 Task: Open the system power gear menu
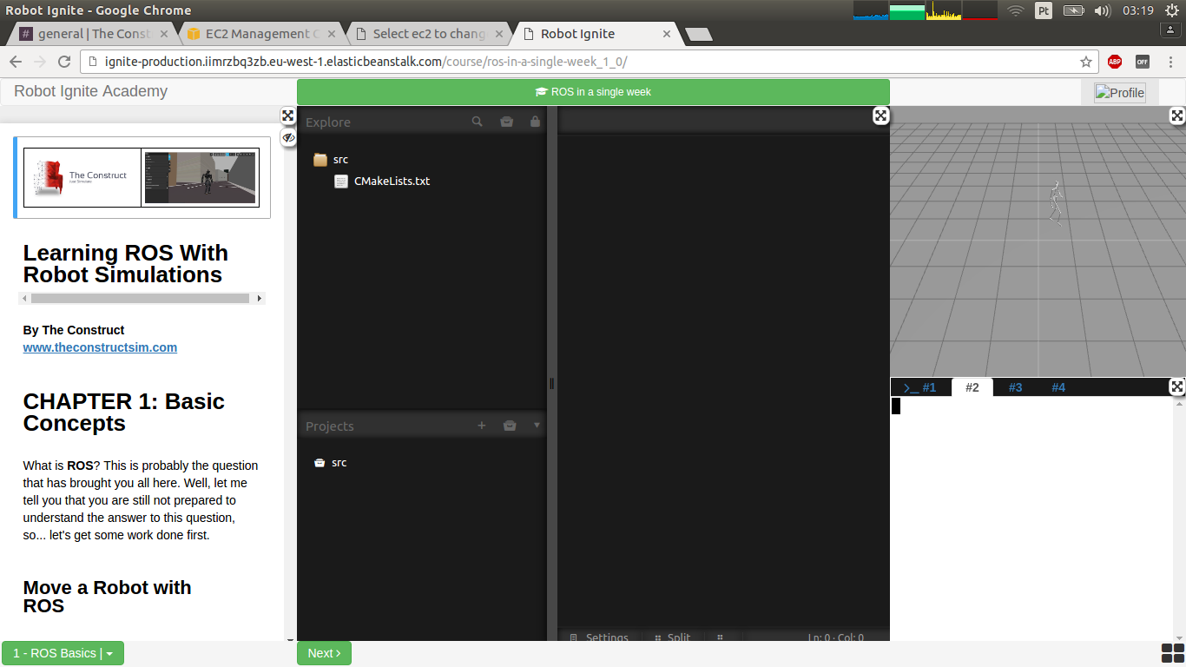pos(1172,10)
